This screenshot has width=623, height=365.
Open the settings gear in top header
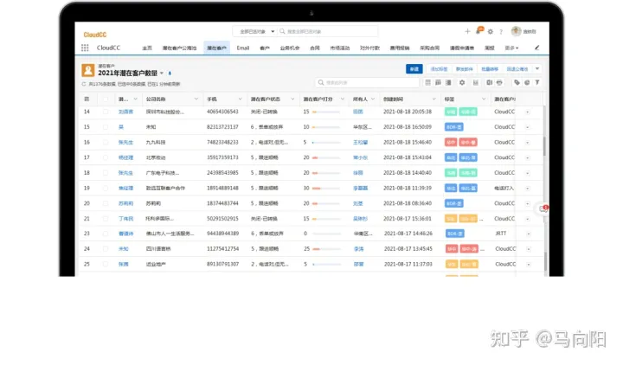tap(490, 31)
